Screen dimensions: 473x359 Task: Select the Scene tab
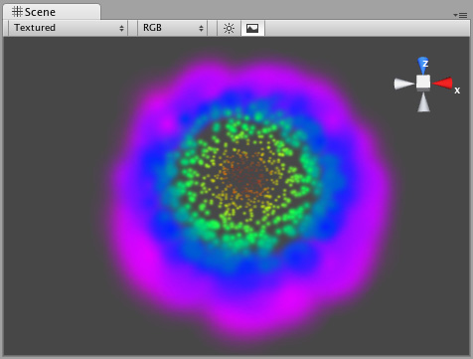52,12
